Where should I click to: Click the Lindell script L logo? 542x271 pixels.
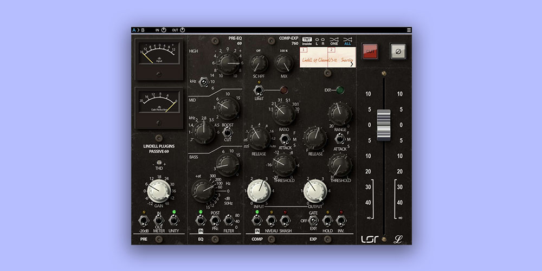pyautogui.click(x=398, y=239)
